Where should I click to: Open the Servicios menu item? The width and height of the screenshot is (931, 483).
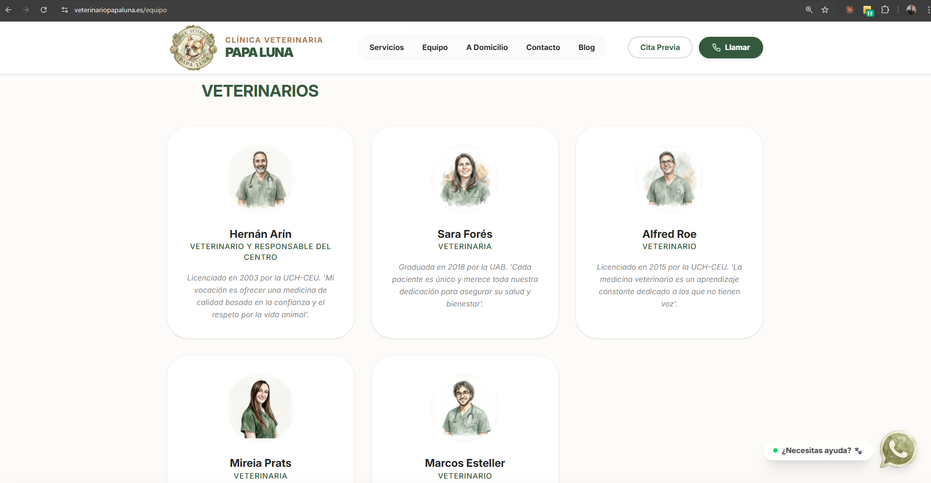pyautogui.click(x=386, y=48)
